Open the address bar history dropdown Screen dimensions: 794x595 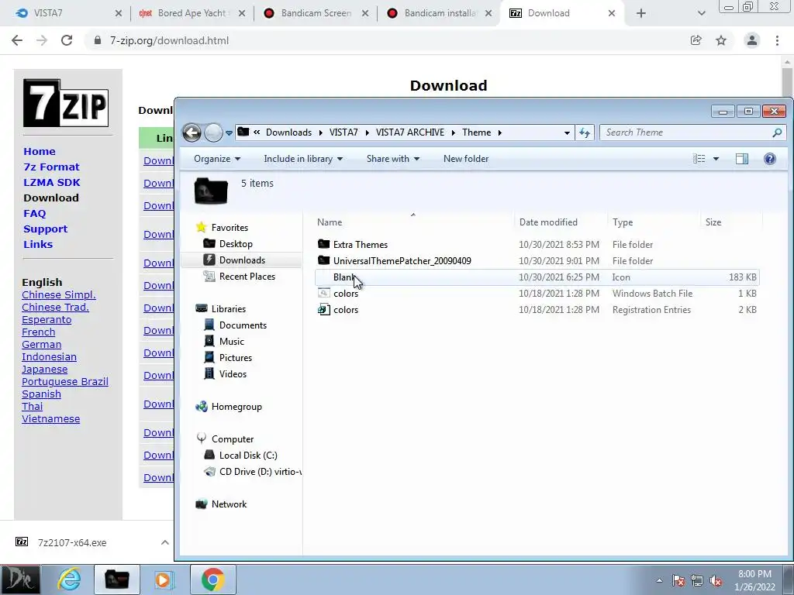click(x=567, y=133)
